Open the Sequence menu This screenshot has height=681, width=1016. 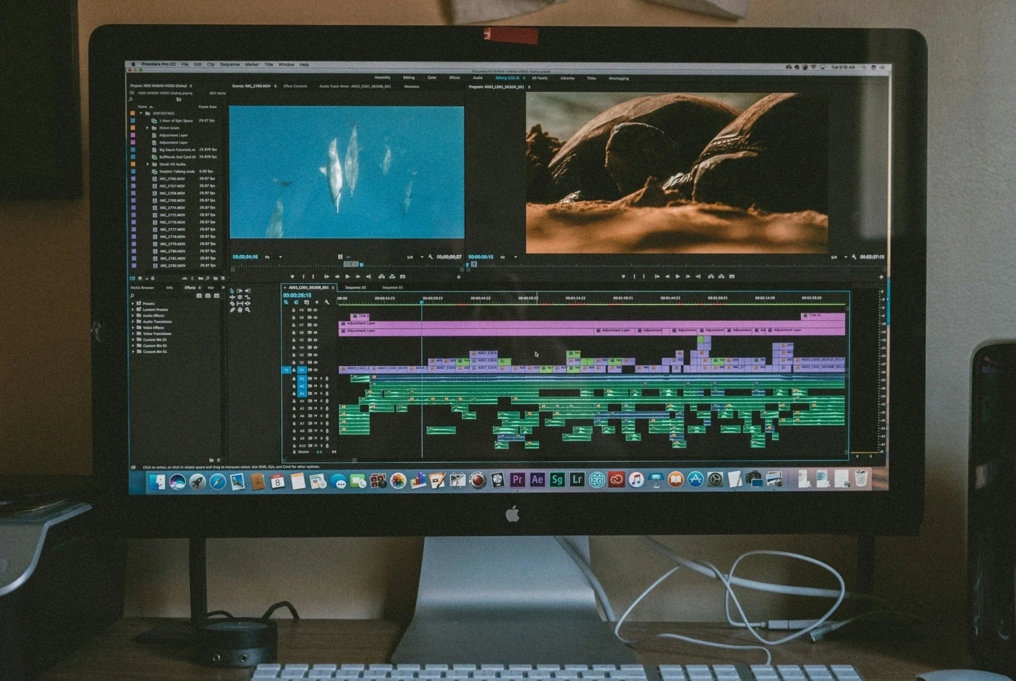click(230, 65)
